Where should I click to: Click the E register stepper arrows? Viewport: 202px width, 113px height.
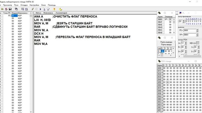(x=198, y=51)
